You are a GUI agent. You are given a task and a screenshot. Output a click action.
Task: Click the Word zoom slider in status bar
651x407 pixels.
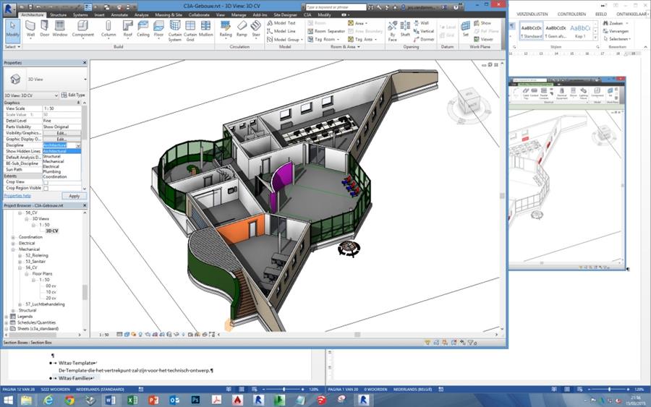(283, 390)
